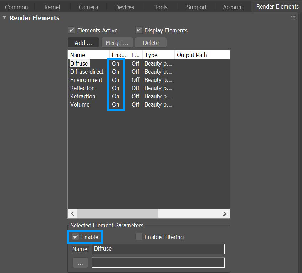Click the Merge button
Viewport: 302px width, 273px height.
click(x=117, y=42)
